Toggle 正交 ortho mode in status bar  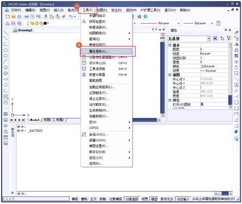93,199
